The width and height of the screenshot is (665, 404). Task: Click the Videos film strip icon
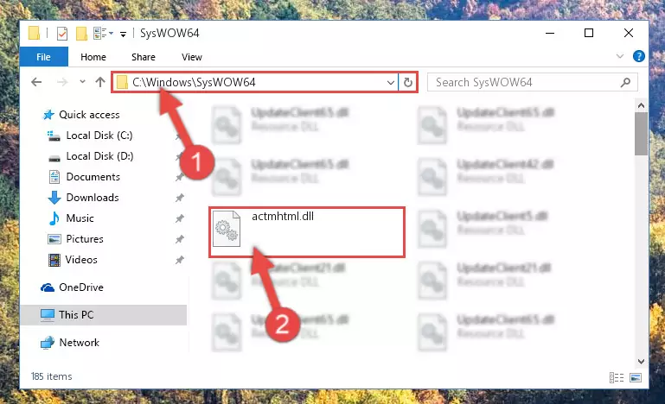54,260
